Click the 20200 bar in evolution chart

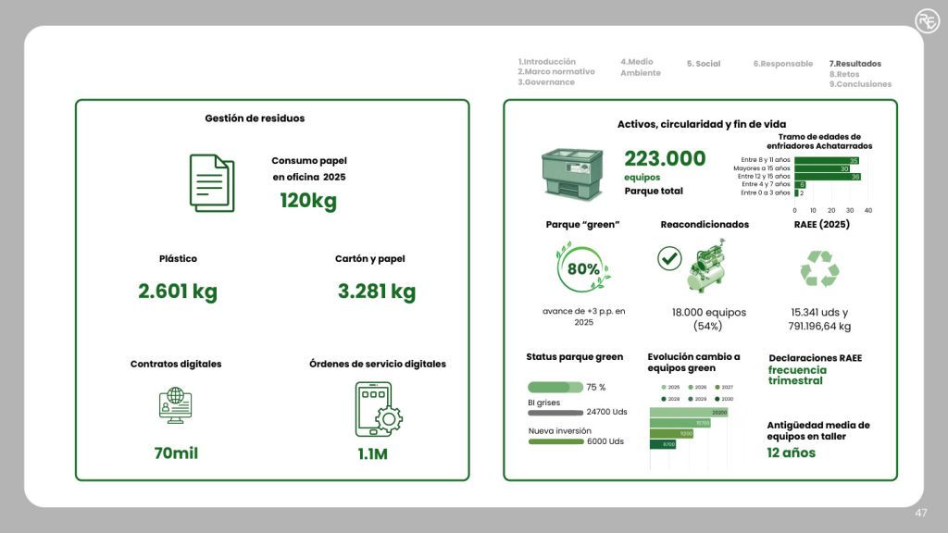(x=689, y=412)
